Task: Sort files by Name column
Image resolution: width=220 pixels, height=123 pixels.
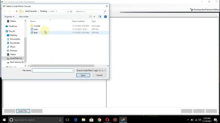Action: pos(33,21)
